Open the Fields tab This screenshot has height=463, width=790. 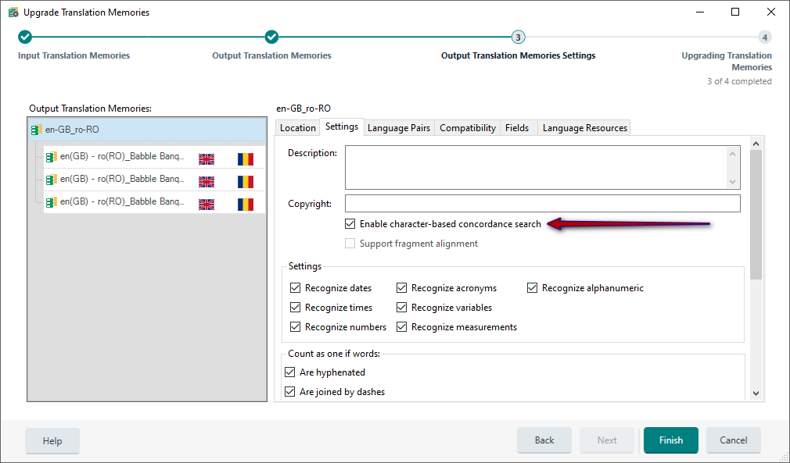517,127
